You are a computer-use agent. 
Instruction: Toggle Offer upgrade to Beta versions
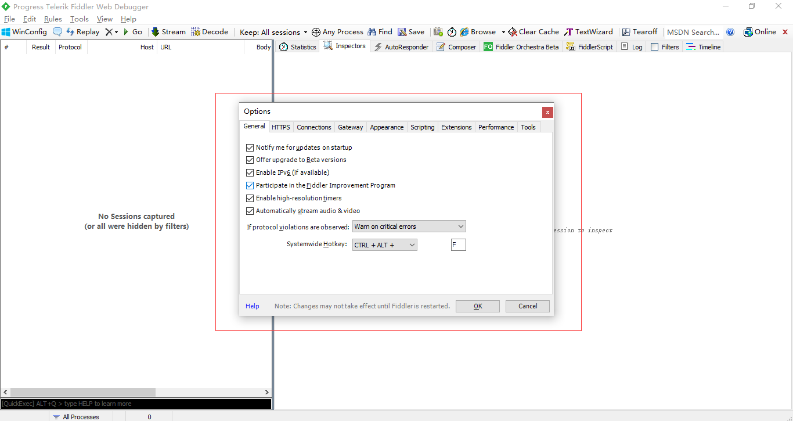click(x=250, y=160)
